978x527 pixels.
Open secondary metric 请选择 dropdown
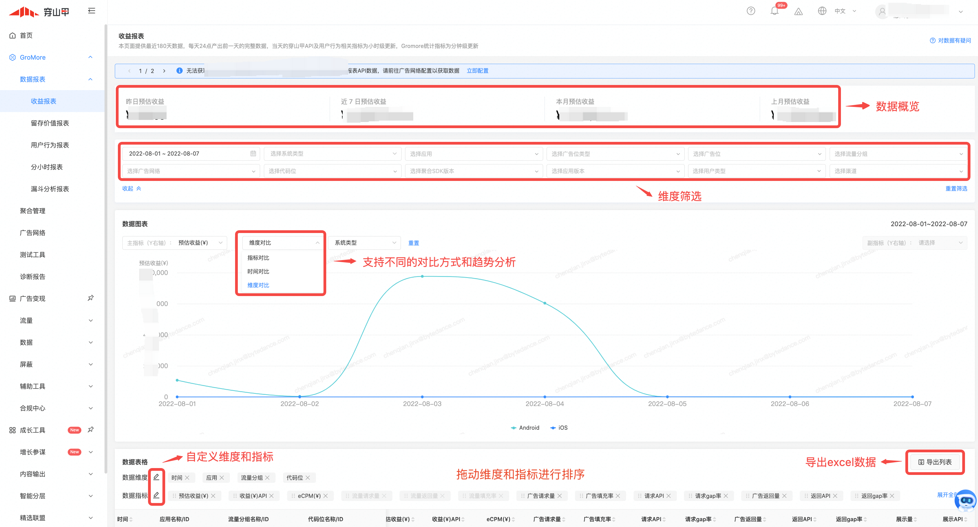(914, 243)
